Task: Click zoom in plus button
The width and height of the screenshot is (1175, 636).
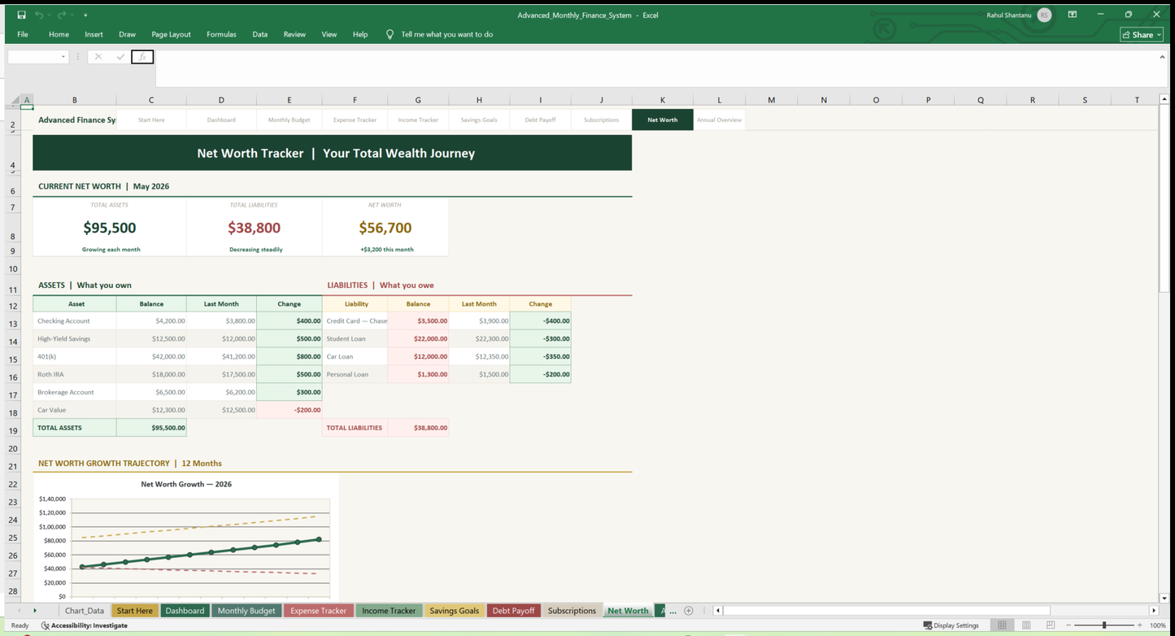Action: tap(1139, 625)
